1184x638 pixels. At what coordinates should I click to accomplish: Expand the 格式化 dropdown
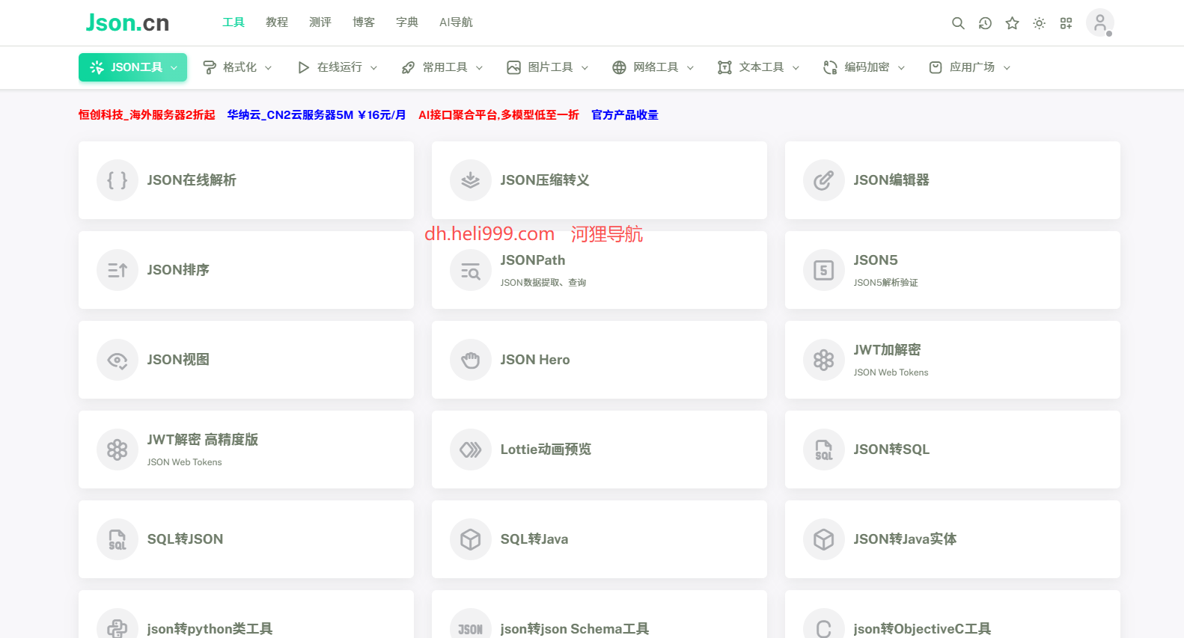pos(237,67)
